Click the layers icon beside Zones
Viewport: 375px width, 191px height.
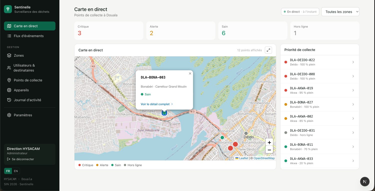point(9,55)
